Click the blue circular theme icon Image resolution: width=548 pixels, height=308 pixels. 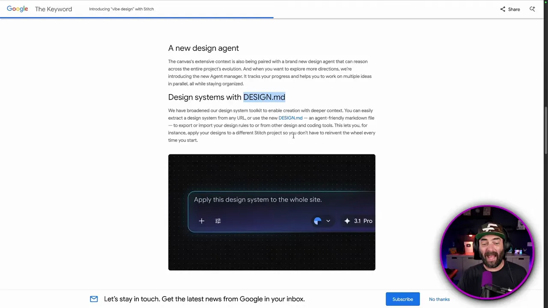pyautogui.click(x=318, y=221)
